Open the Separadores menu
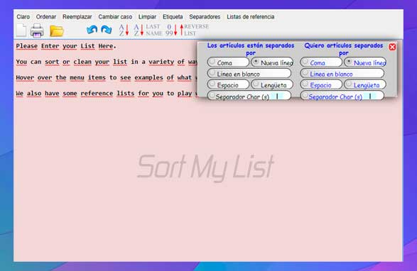Viewport: 417px width, 271px height. coord(205,17)
